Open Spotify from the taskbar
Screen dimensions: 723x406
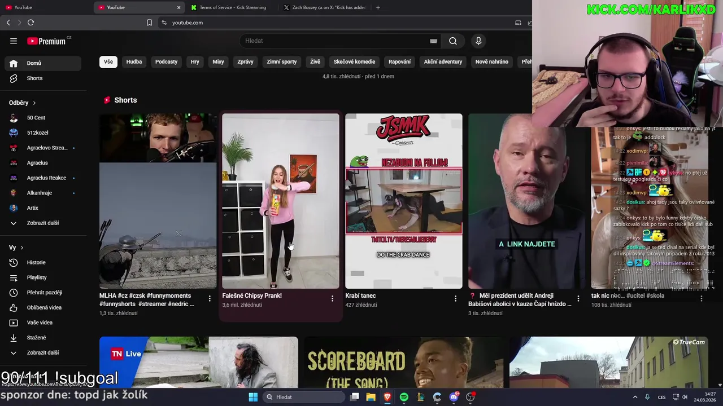point(404,397)
